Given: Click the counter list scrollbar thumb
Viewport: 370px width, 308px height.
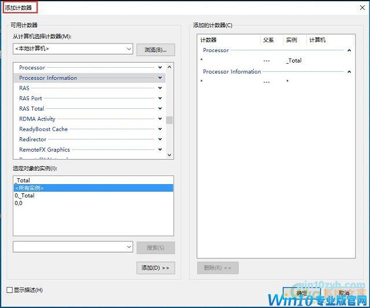Looking at the screenshot, I should [x=169, y=120].
